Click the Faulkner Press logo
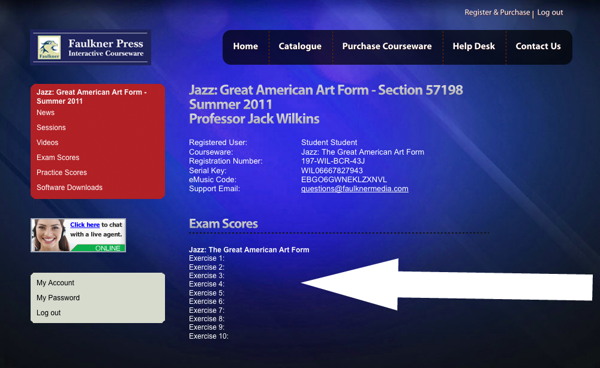600x368 pixels. point(91,47)
